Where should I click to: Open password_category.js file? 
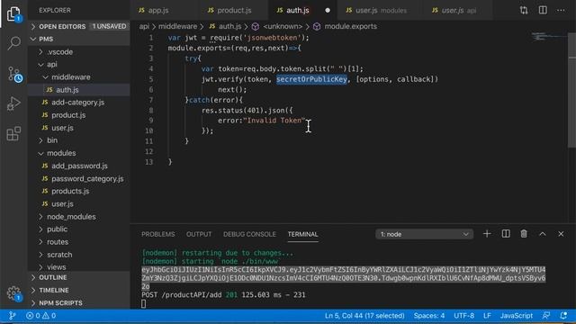pyautogui.click(x=79, y=178)
